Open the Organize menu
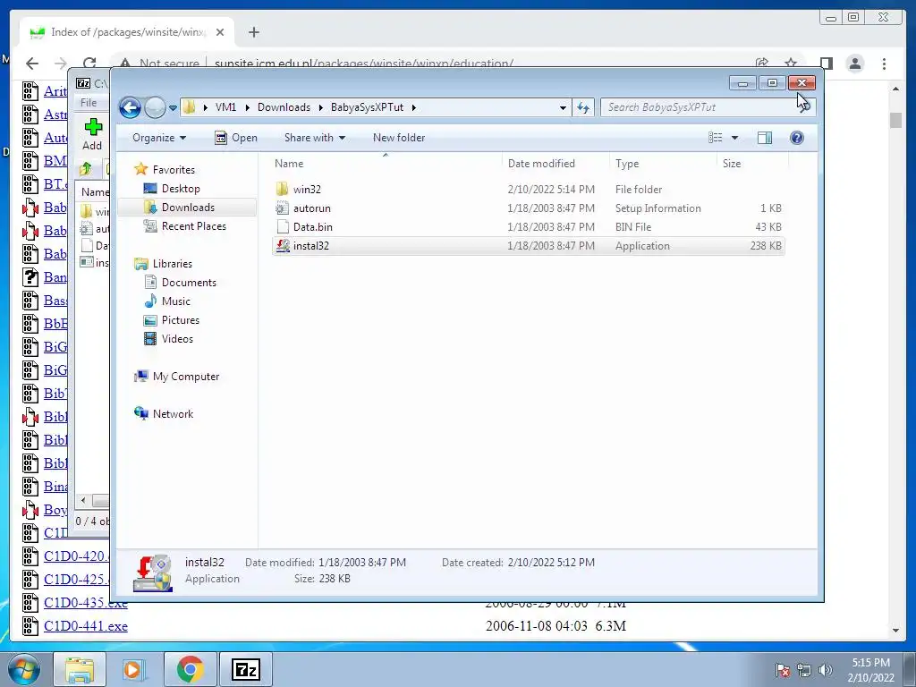This screenshot has height=687, width=916. (159, 138)
